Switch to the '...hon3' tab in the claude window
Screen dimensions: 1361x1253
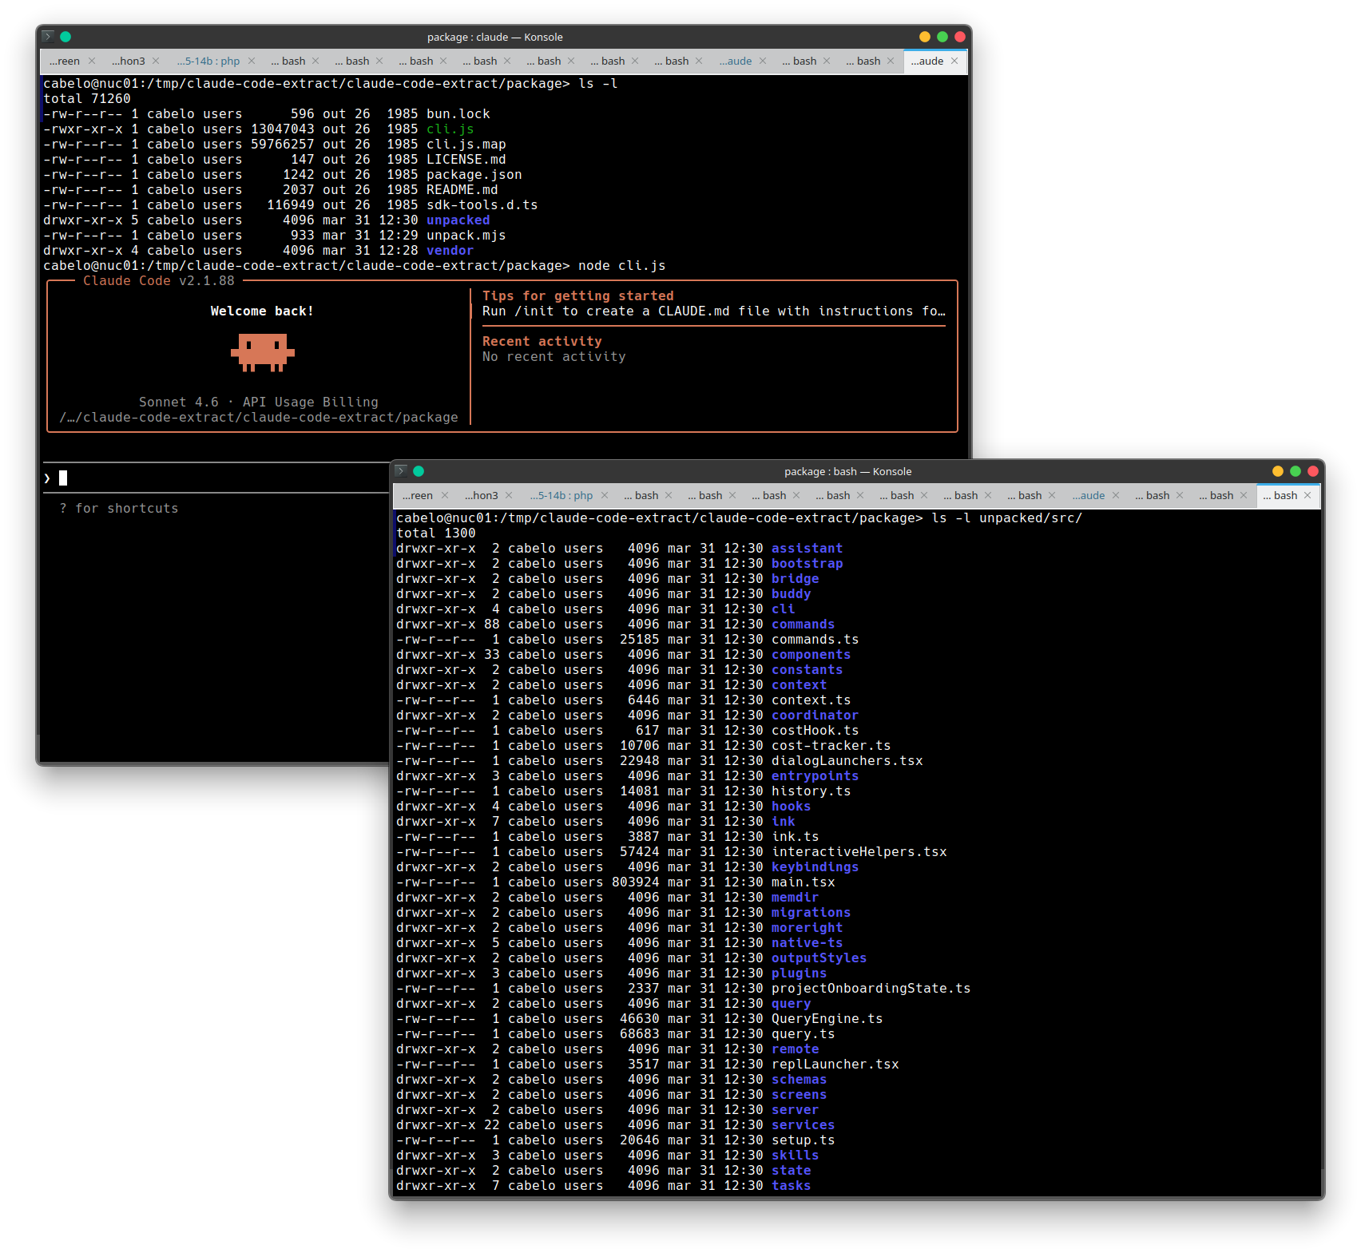point(128,61)
